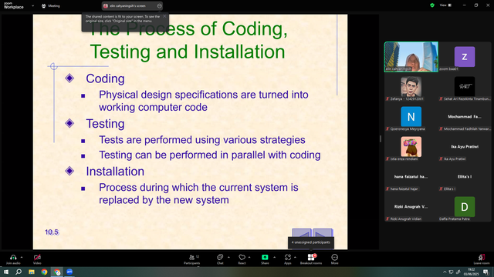Click the green encryption shield icon

point(432,5)
